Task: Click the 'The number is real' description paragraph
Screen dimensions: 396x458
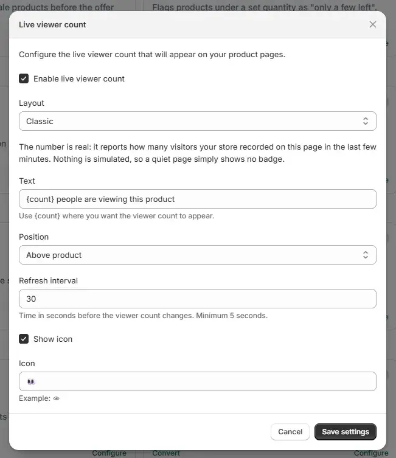Action: pyautogui.click(x=198, y=153)
